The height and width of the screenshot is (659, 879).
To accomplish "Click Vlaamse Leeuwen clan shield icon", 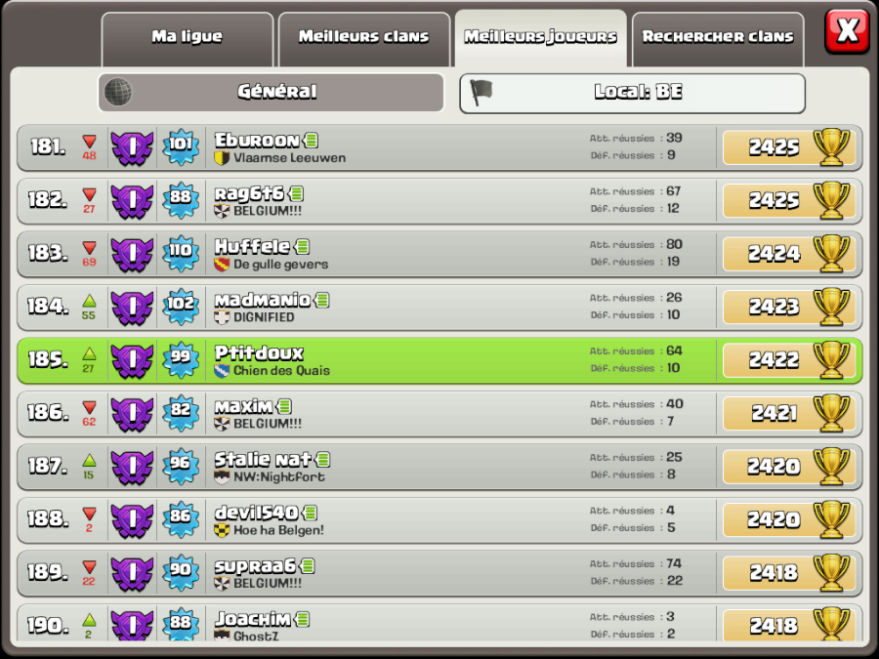I will pos(222,158).
